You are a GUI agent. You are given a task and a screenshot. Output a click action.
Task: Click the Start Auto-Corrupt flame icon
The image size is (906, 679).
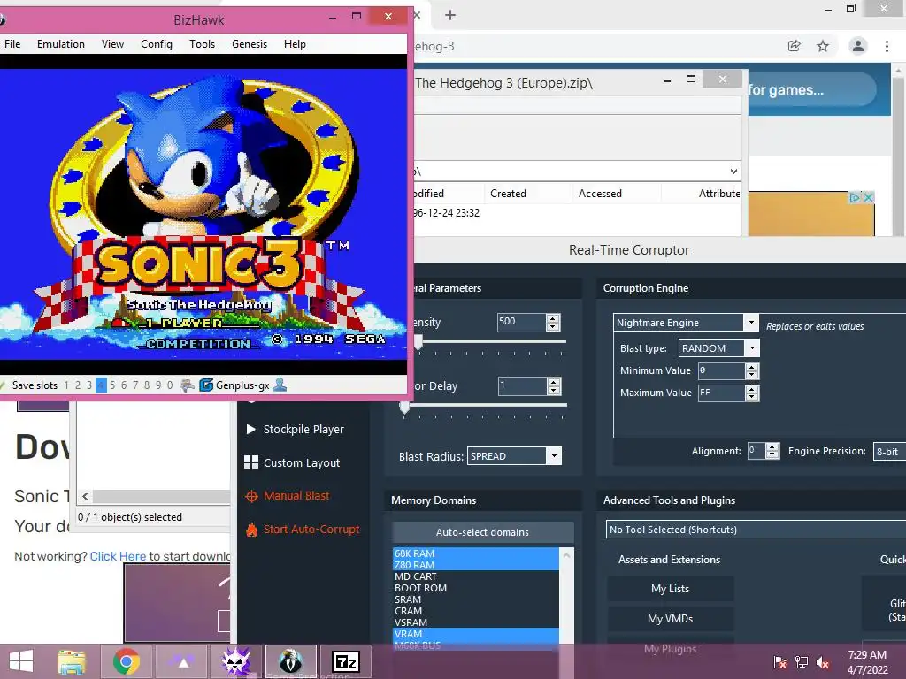[x=251, y=530]
